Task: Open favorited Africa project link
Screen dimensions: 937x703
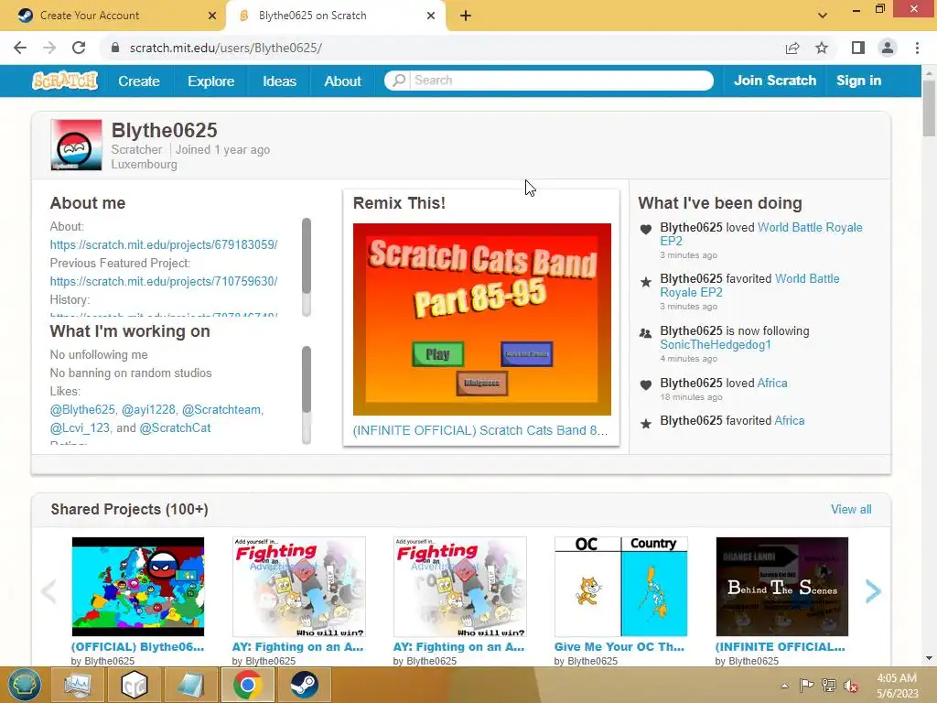Action: 790,421
